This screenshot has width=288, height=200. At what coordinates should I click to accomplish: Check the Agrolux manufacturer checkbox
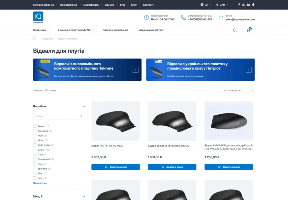click(x=35, y=126)
